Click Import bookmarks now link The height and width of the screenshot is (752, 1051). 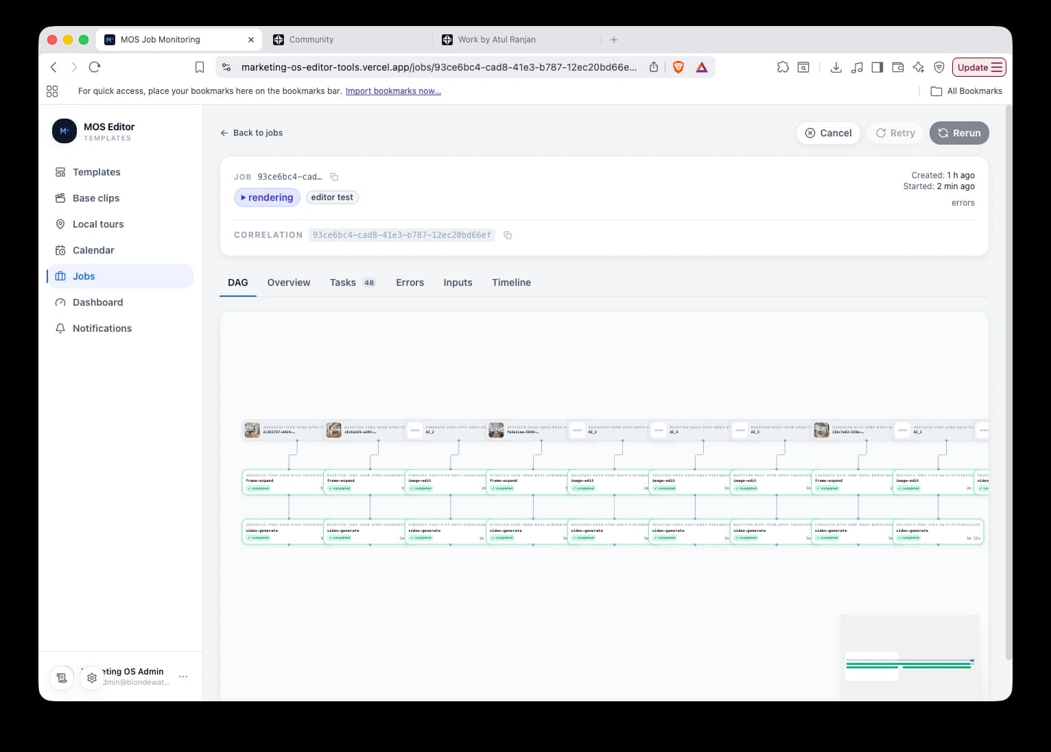pos(393,91)
